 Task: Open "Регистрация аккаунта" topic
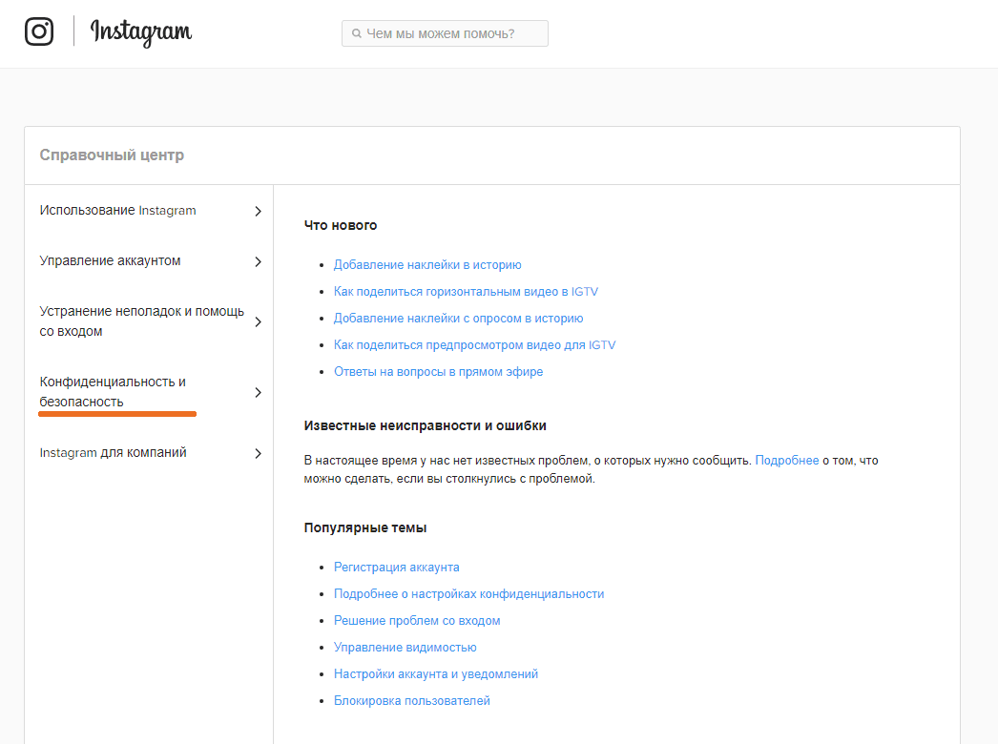coord(397,568)
